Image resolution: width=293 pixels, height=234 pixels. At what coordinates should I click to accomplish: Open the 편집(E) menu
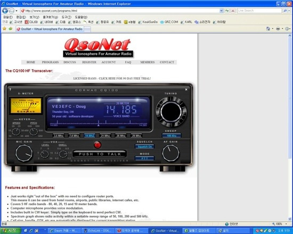[21, 17]
